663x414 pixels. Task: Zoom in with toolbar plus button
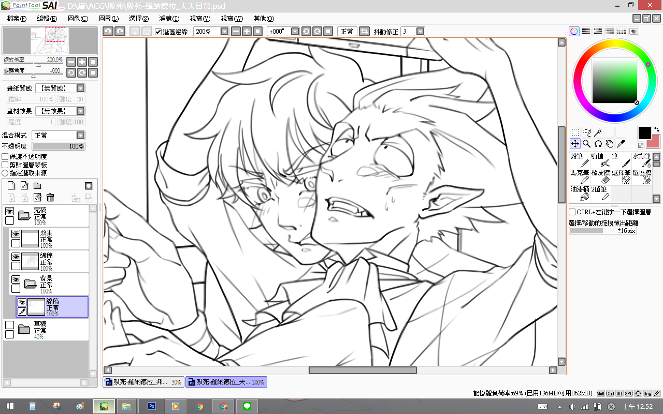(x=247, y=32)
